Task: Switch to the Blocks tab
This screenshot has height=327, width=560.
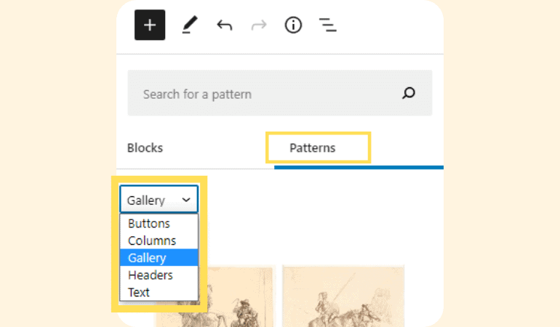Action: tap(145, 148)
